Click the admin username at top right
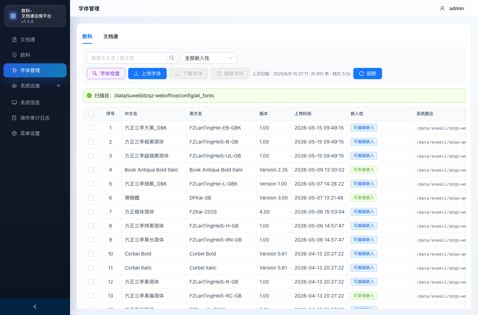 tap(457, 8)
